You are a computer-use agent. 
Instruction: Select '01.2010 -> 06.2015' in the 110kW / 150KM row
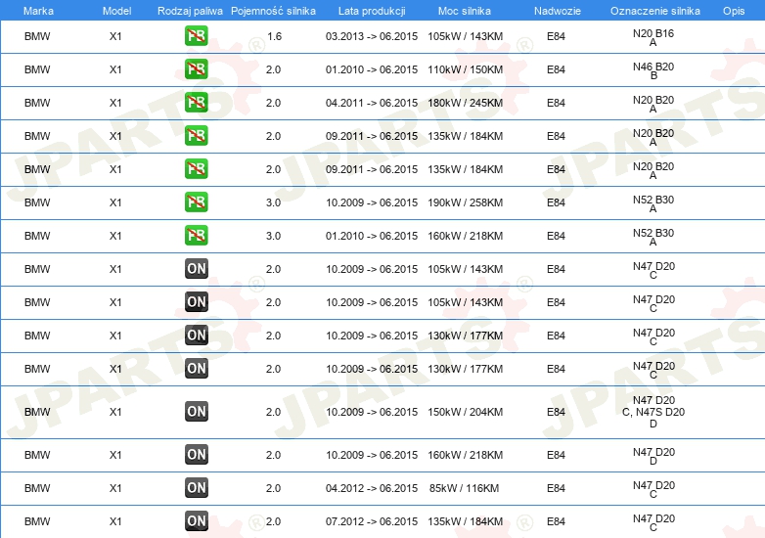pos(372,69)
